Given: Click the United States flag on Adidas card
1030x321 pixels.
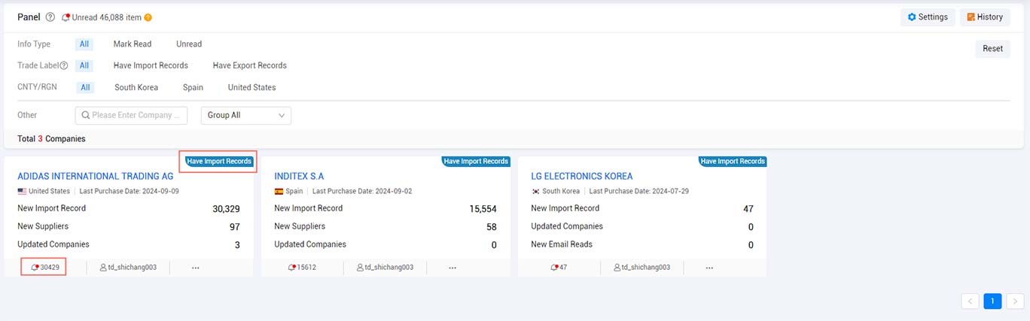Looking at the screenshot, I should coord(22,192).
